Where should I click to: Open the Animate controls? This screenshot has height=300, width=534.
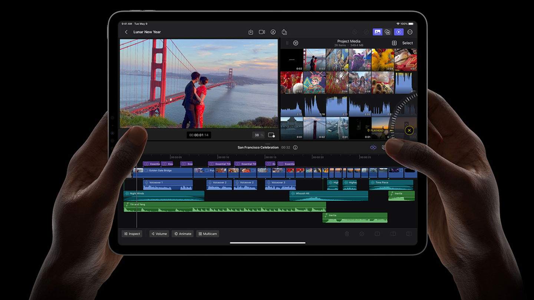tap(182, 234)
